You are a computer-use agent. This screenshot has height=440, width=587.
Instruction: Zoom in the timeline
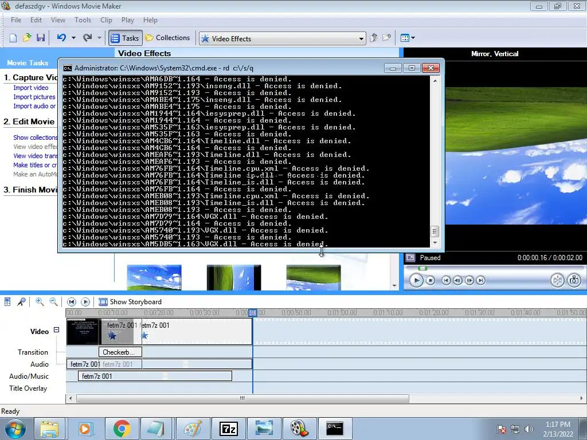tap(40, 301)
